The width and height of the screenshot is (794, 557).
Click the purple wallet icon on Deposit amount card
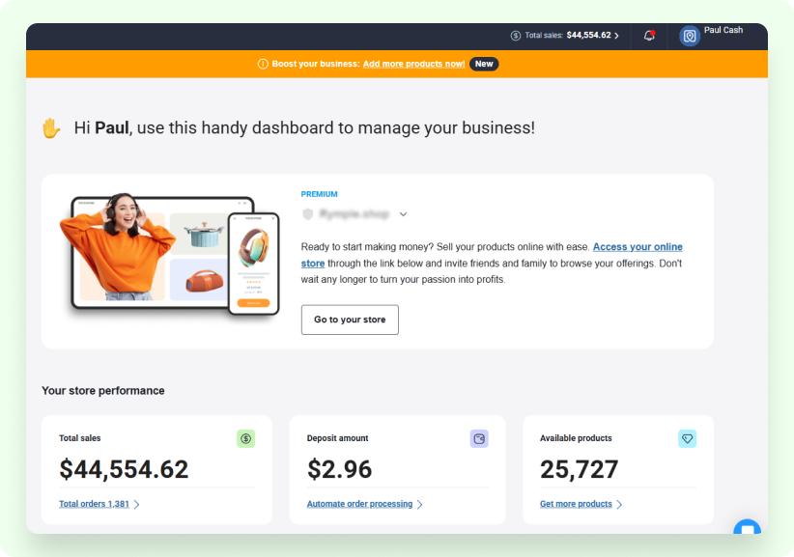[479, 438]
